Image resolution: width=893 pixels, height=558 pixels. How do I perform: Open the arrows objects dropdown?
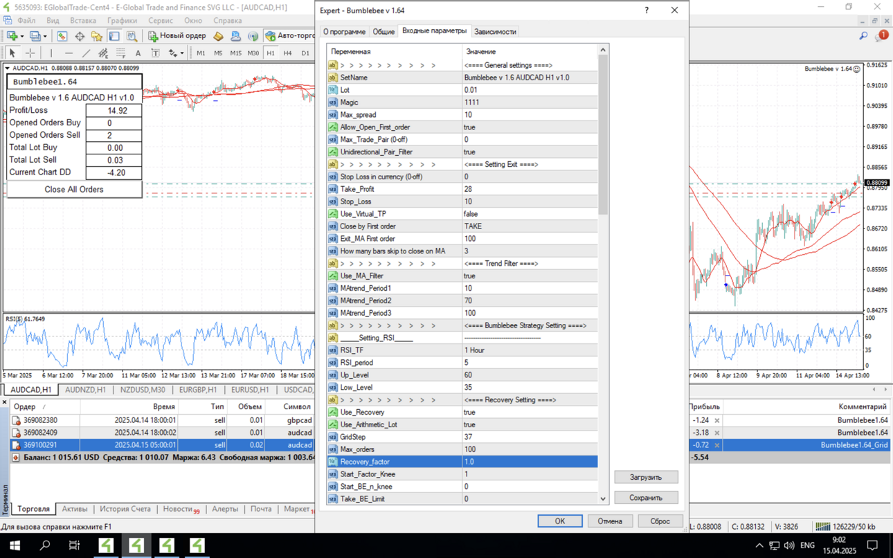(181, 53)
